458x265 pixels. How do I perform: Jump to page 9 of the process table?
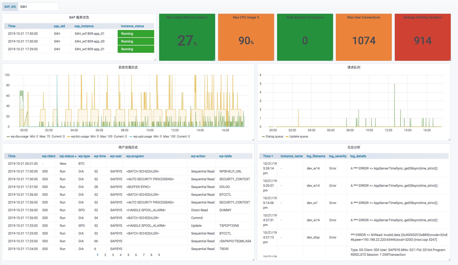click(159, 255)
